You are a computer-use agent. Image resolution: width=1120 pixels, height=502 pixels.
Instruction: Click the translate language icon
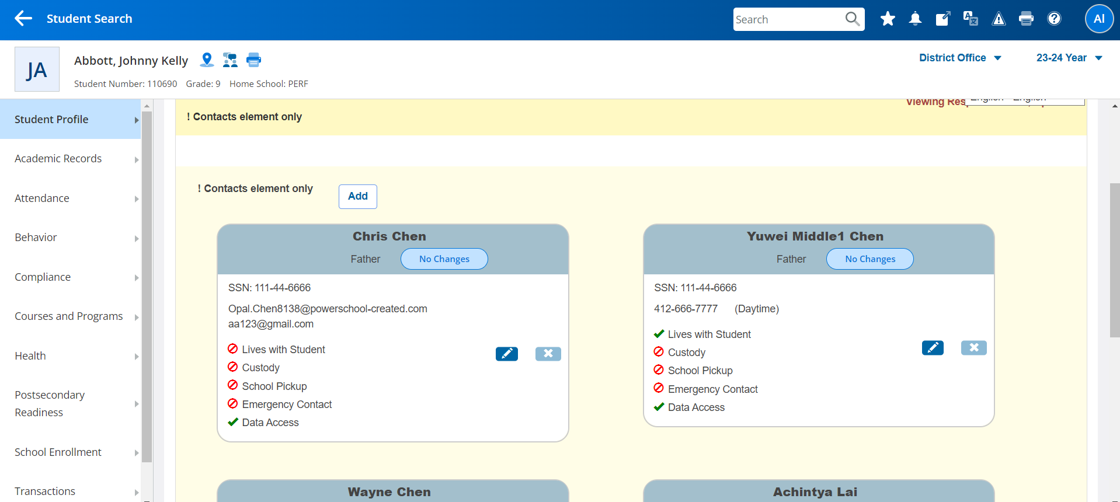(971, 19)
